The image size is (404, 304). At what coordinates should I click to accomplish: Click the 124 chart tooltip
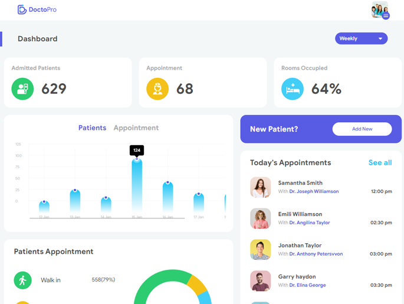(x=137, y=151)
